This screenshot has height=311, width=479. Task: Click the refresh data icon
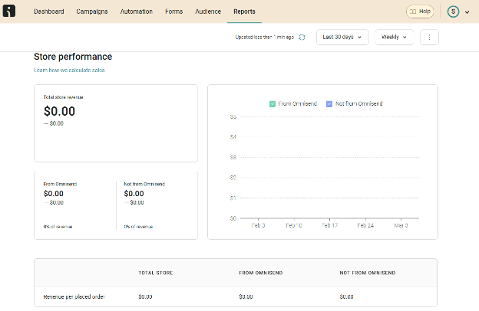click(302, 37)
